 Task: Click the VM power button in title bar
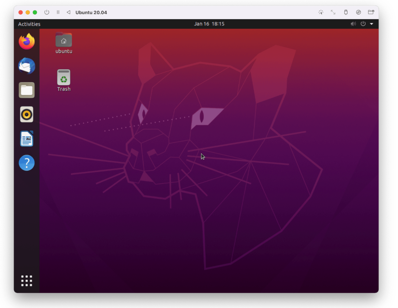click(47, 12)
